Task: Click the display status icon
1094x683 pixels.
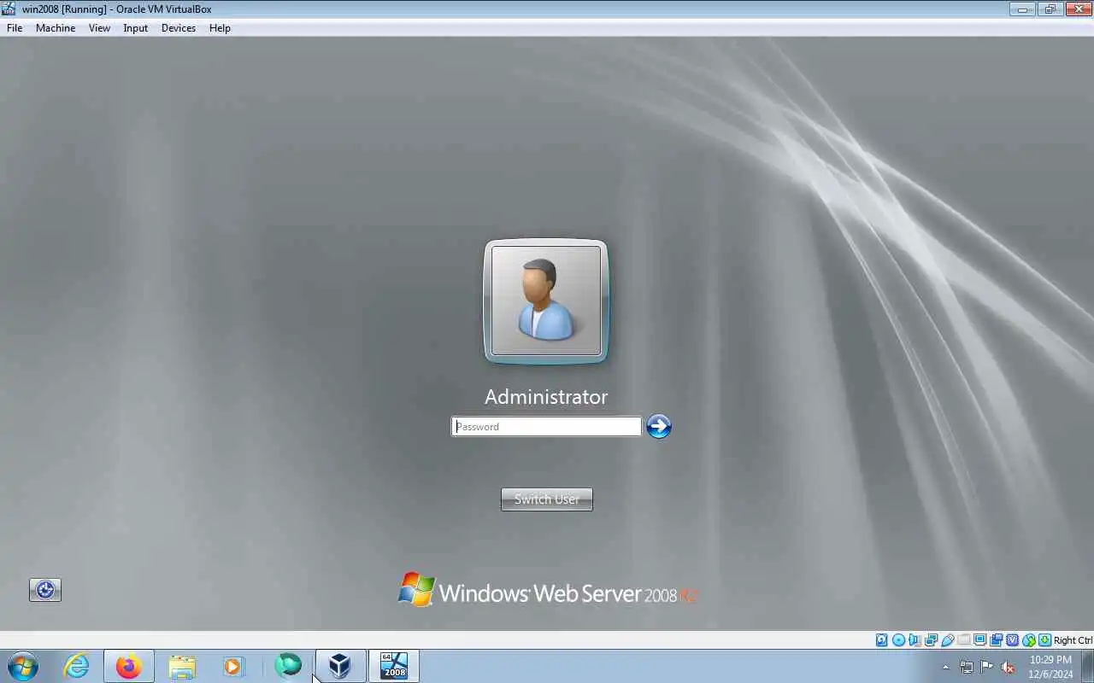Action: (980, 640)
